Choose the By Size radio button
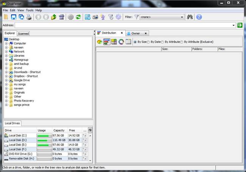This screenshot has width=246, height=172. click(135, 41)
